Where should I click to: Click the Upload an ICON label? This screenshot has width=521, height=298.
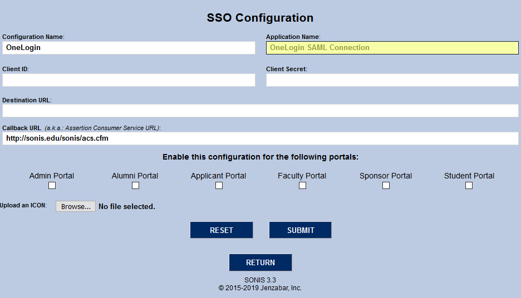[x=23, y=205]
